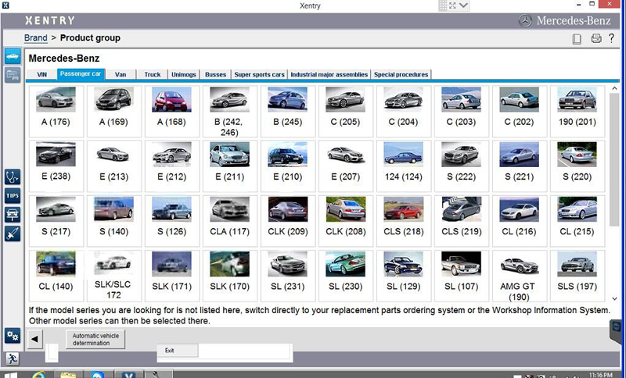626x378 pixels.
Task: Choose the E (211) model series
Action: point(229,166)
